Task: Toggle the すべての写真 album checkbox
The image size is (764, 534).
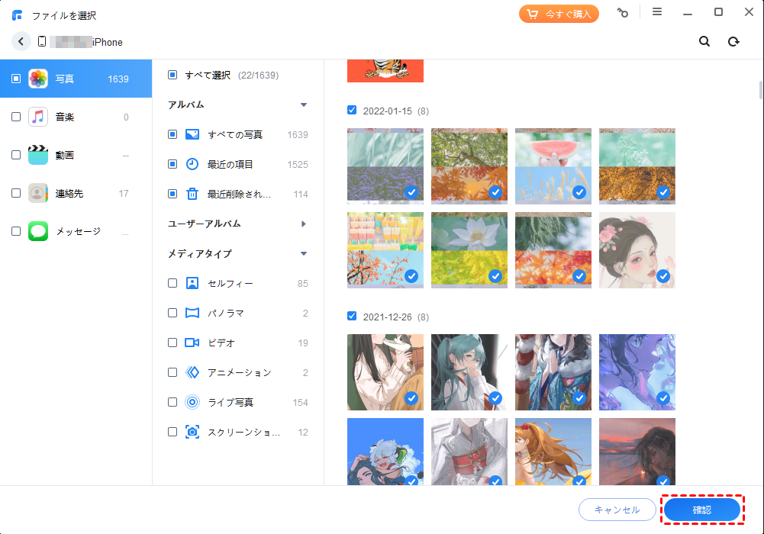Action: pyautogui.click(x=172, y=134)
